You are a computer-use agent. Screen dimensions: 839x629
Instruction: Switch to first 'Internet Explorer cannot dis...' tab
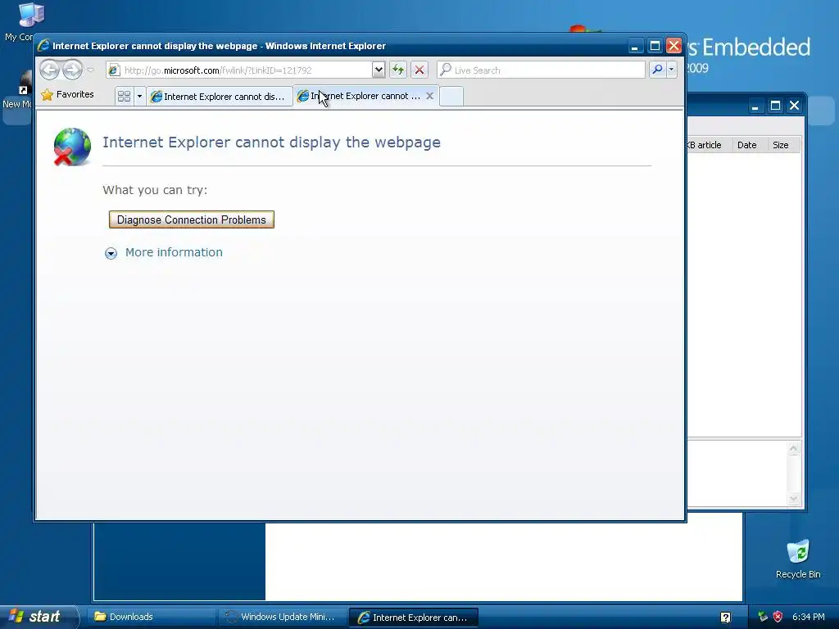(220, 97)
